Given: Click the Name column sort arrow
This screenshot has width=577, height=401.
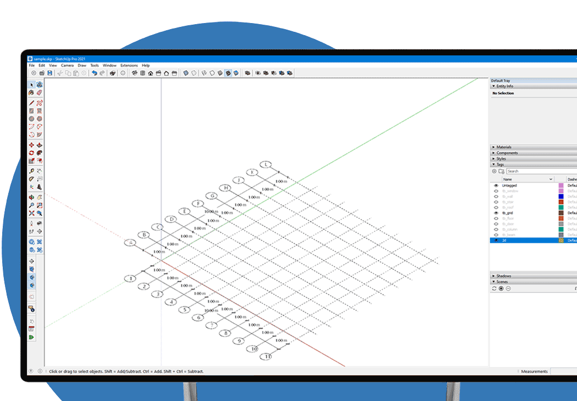Looking at the screenshot, I should click(x=551, y=179).
